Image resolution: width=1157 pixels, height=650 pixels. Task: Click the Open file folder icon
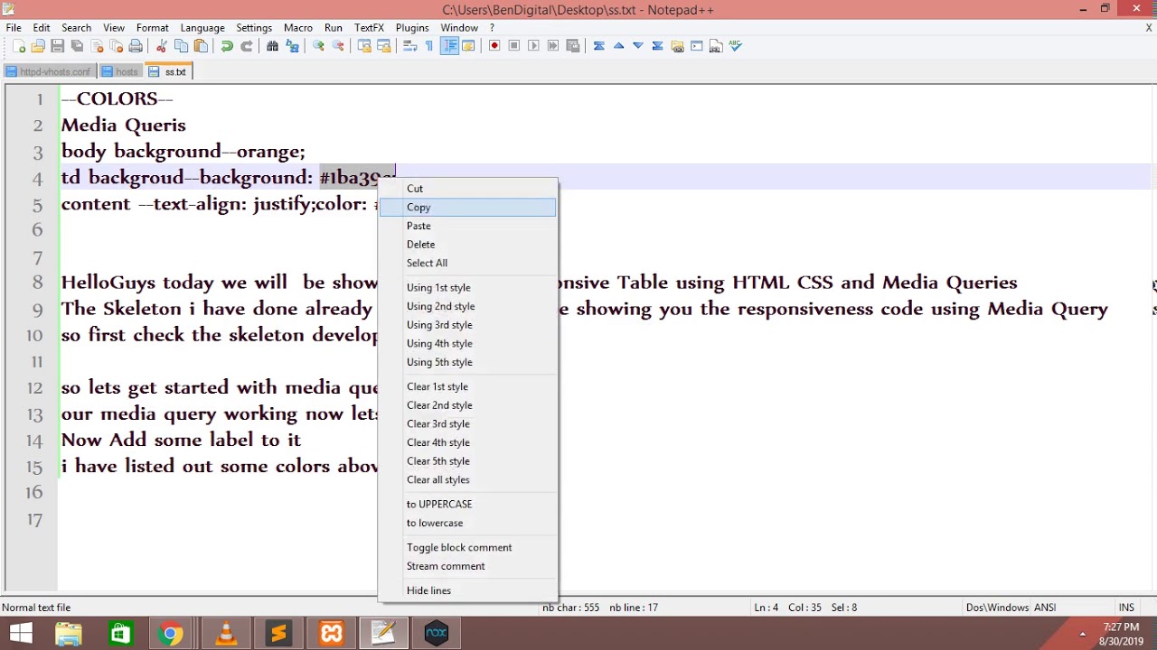tap(38, 46)
